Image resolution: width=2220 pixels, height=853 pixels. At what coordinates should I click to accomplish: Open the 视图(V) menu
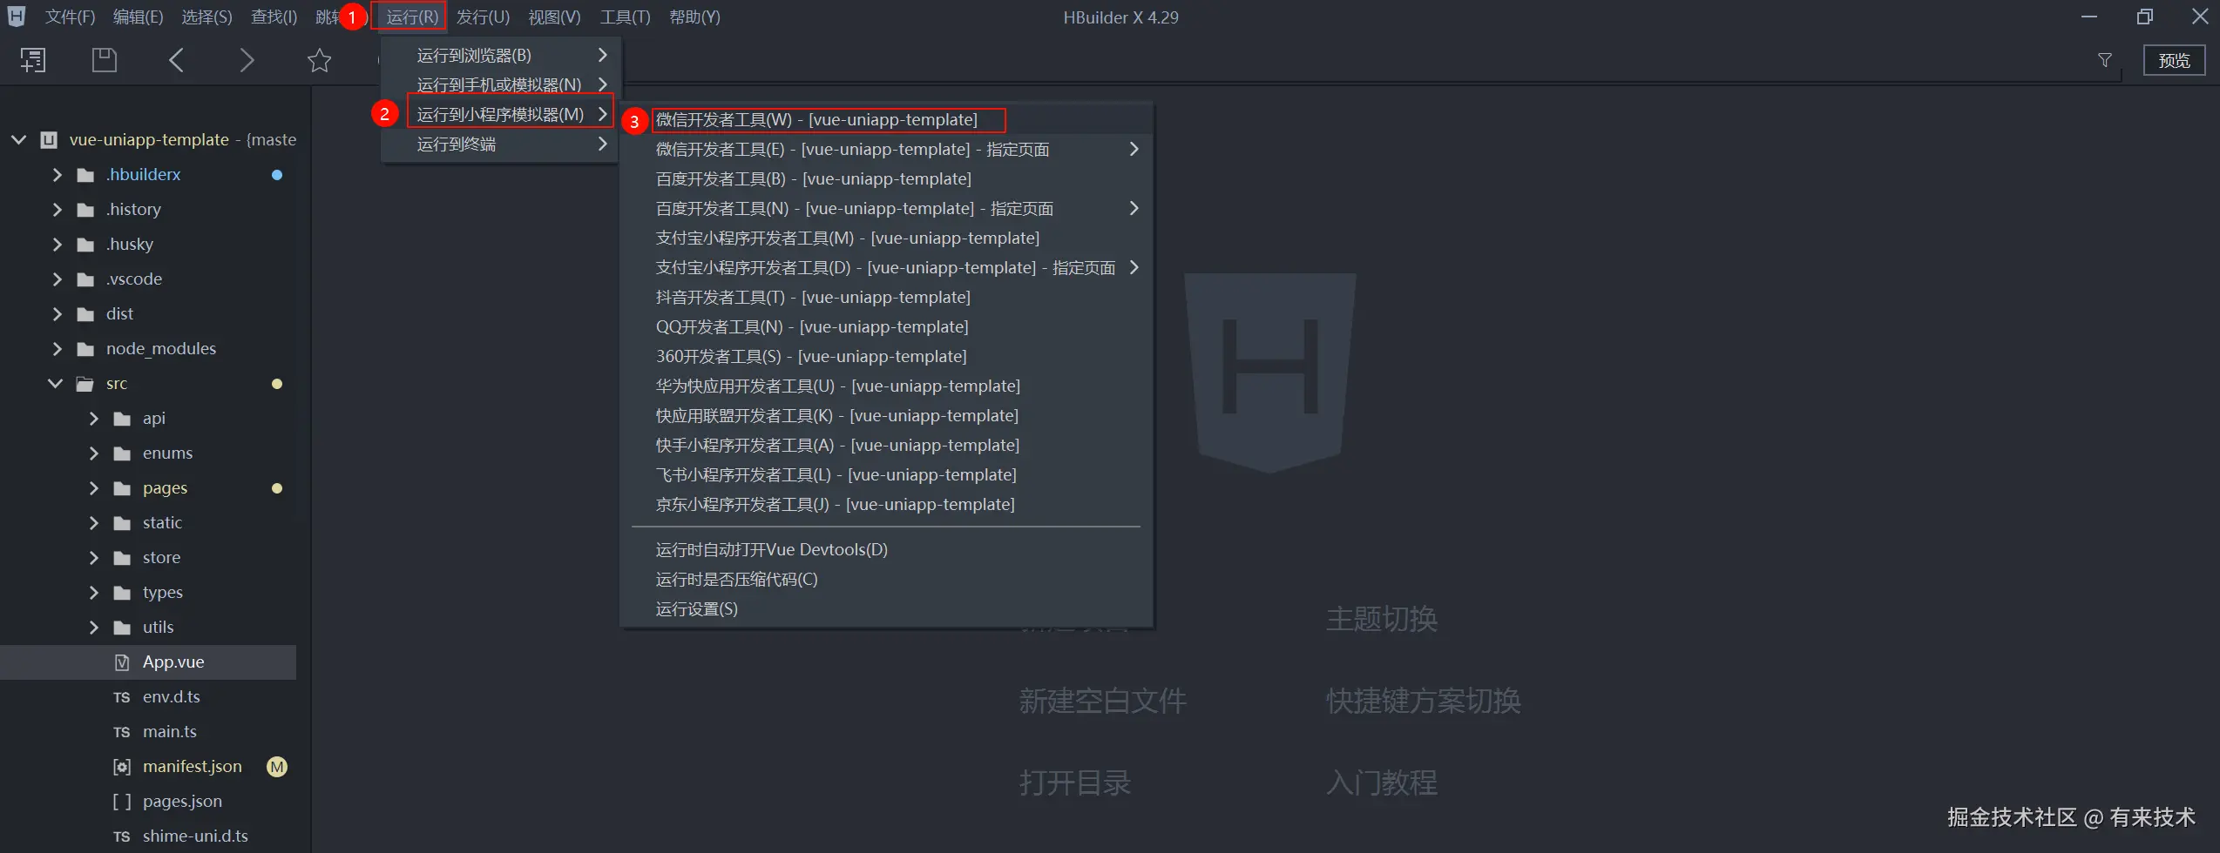coord(554,17)
